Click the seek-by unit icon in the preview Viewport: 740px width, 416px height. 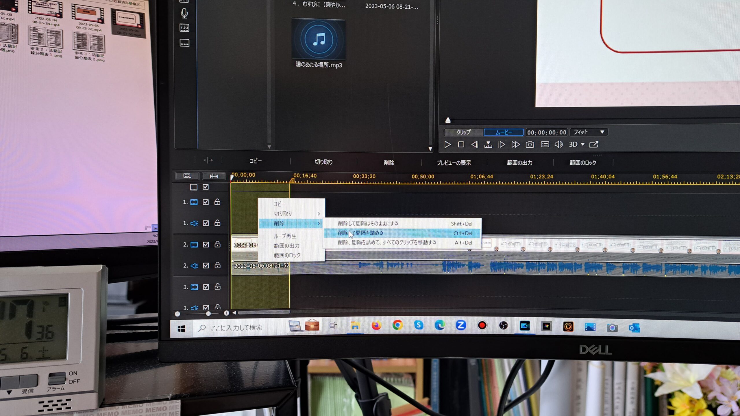488,144
